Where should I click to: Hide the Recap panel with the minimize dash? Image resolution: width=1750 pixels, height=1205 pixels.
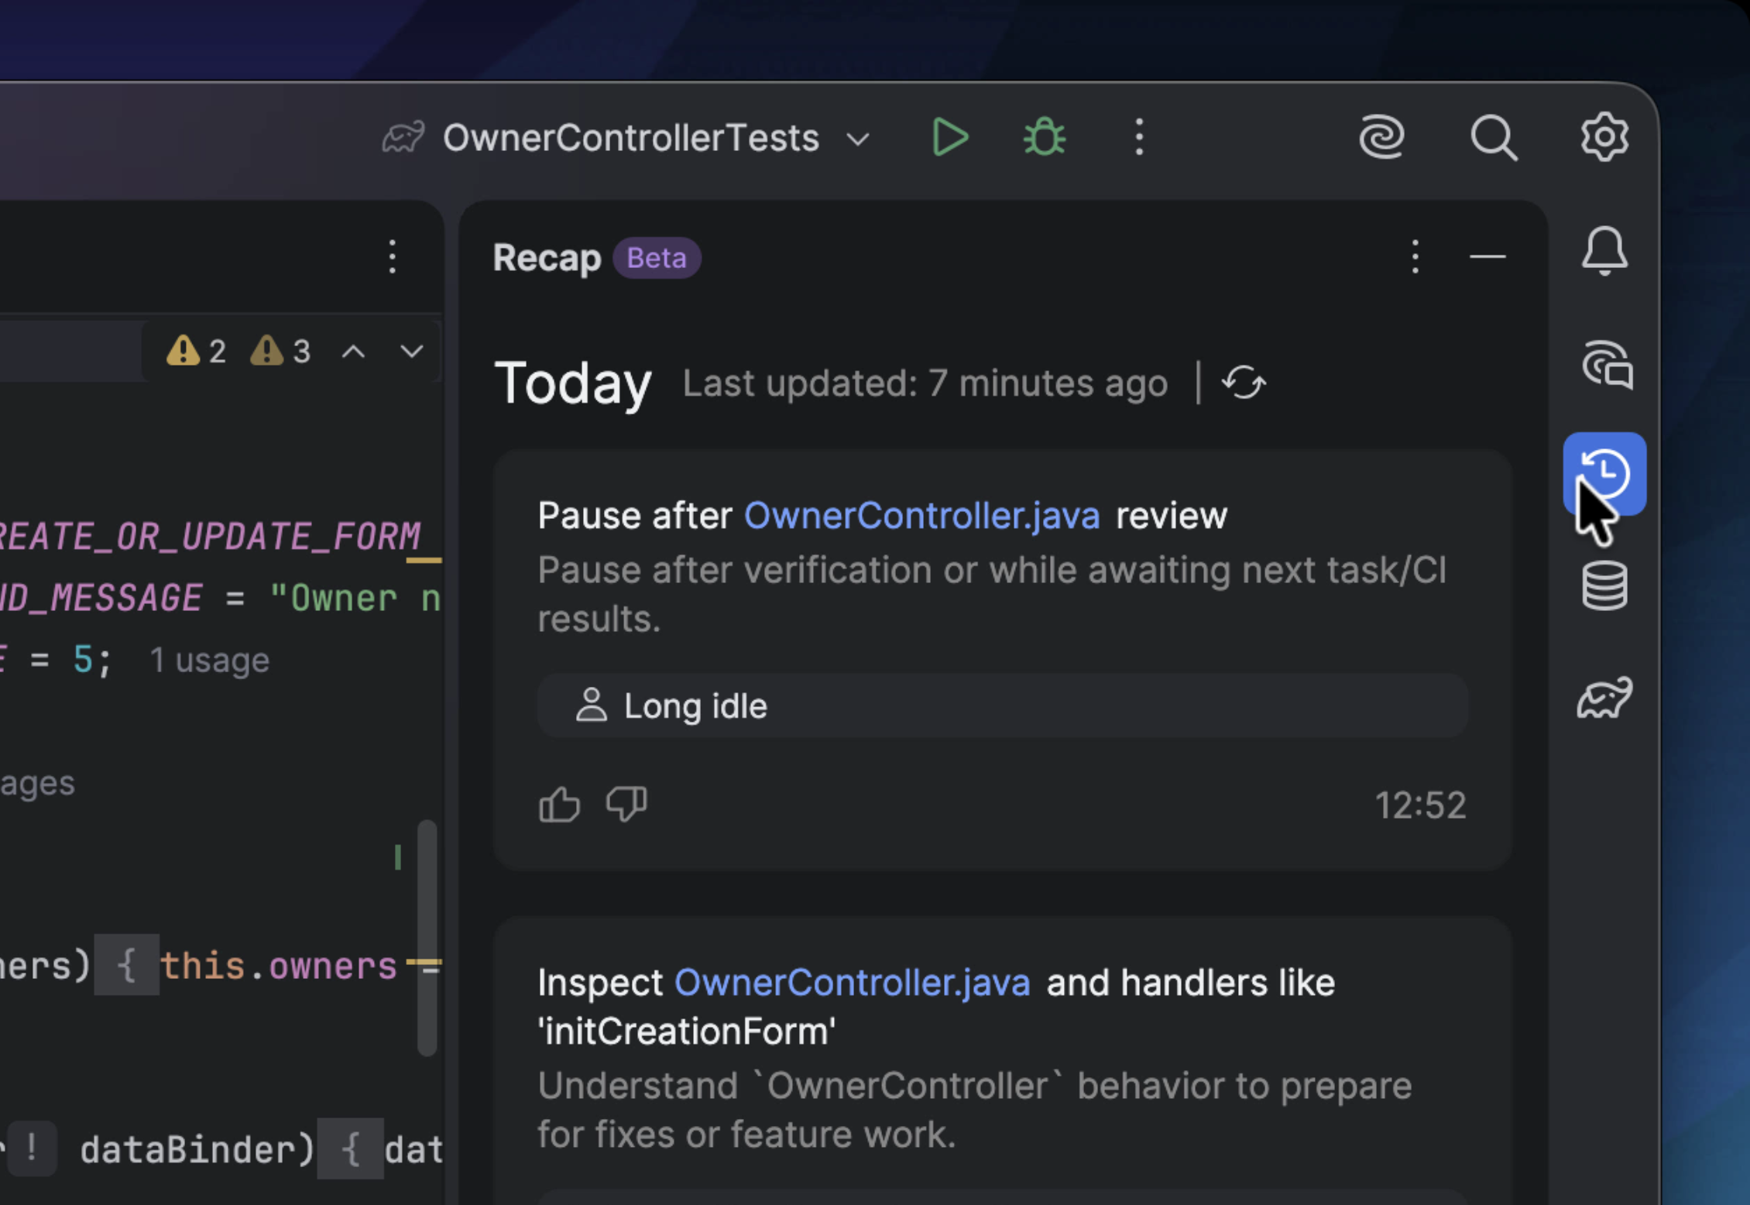tap(1487, 256)
